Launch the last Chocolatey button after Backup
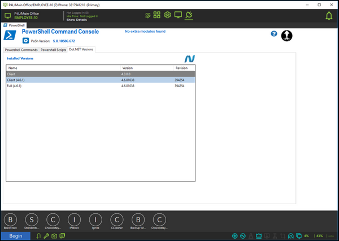 (x=159, y=220)
